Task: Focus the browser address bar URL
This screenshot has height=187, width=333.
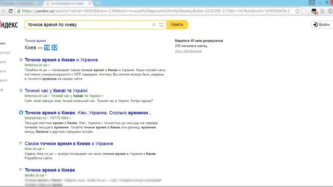Action: (156, 11)
